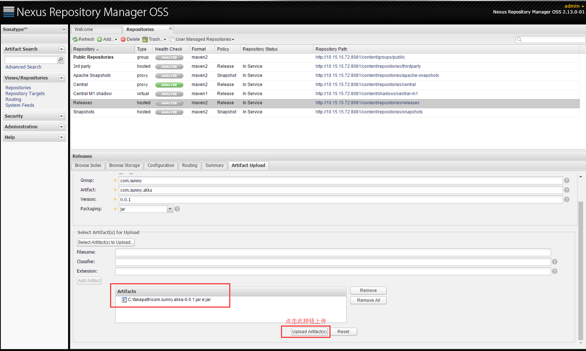Click ANALYZE badge for 3rd party
The width and height of the screenshot is (586, 351).
pos(169,67)
